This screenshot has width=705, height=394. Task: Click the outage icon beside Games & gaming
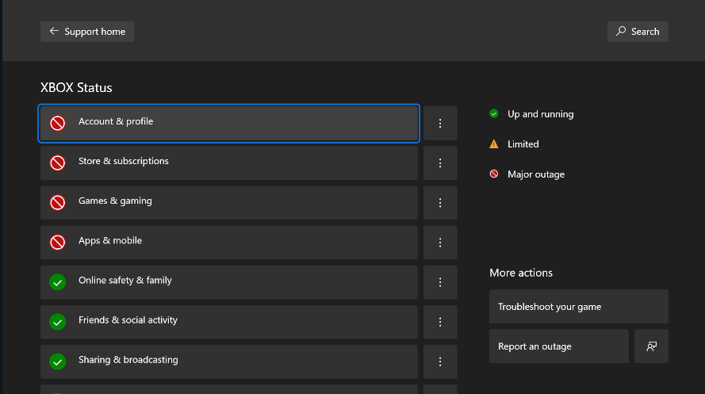tap(58, 203)
